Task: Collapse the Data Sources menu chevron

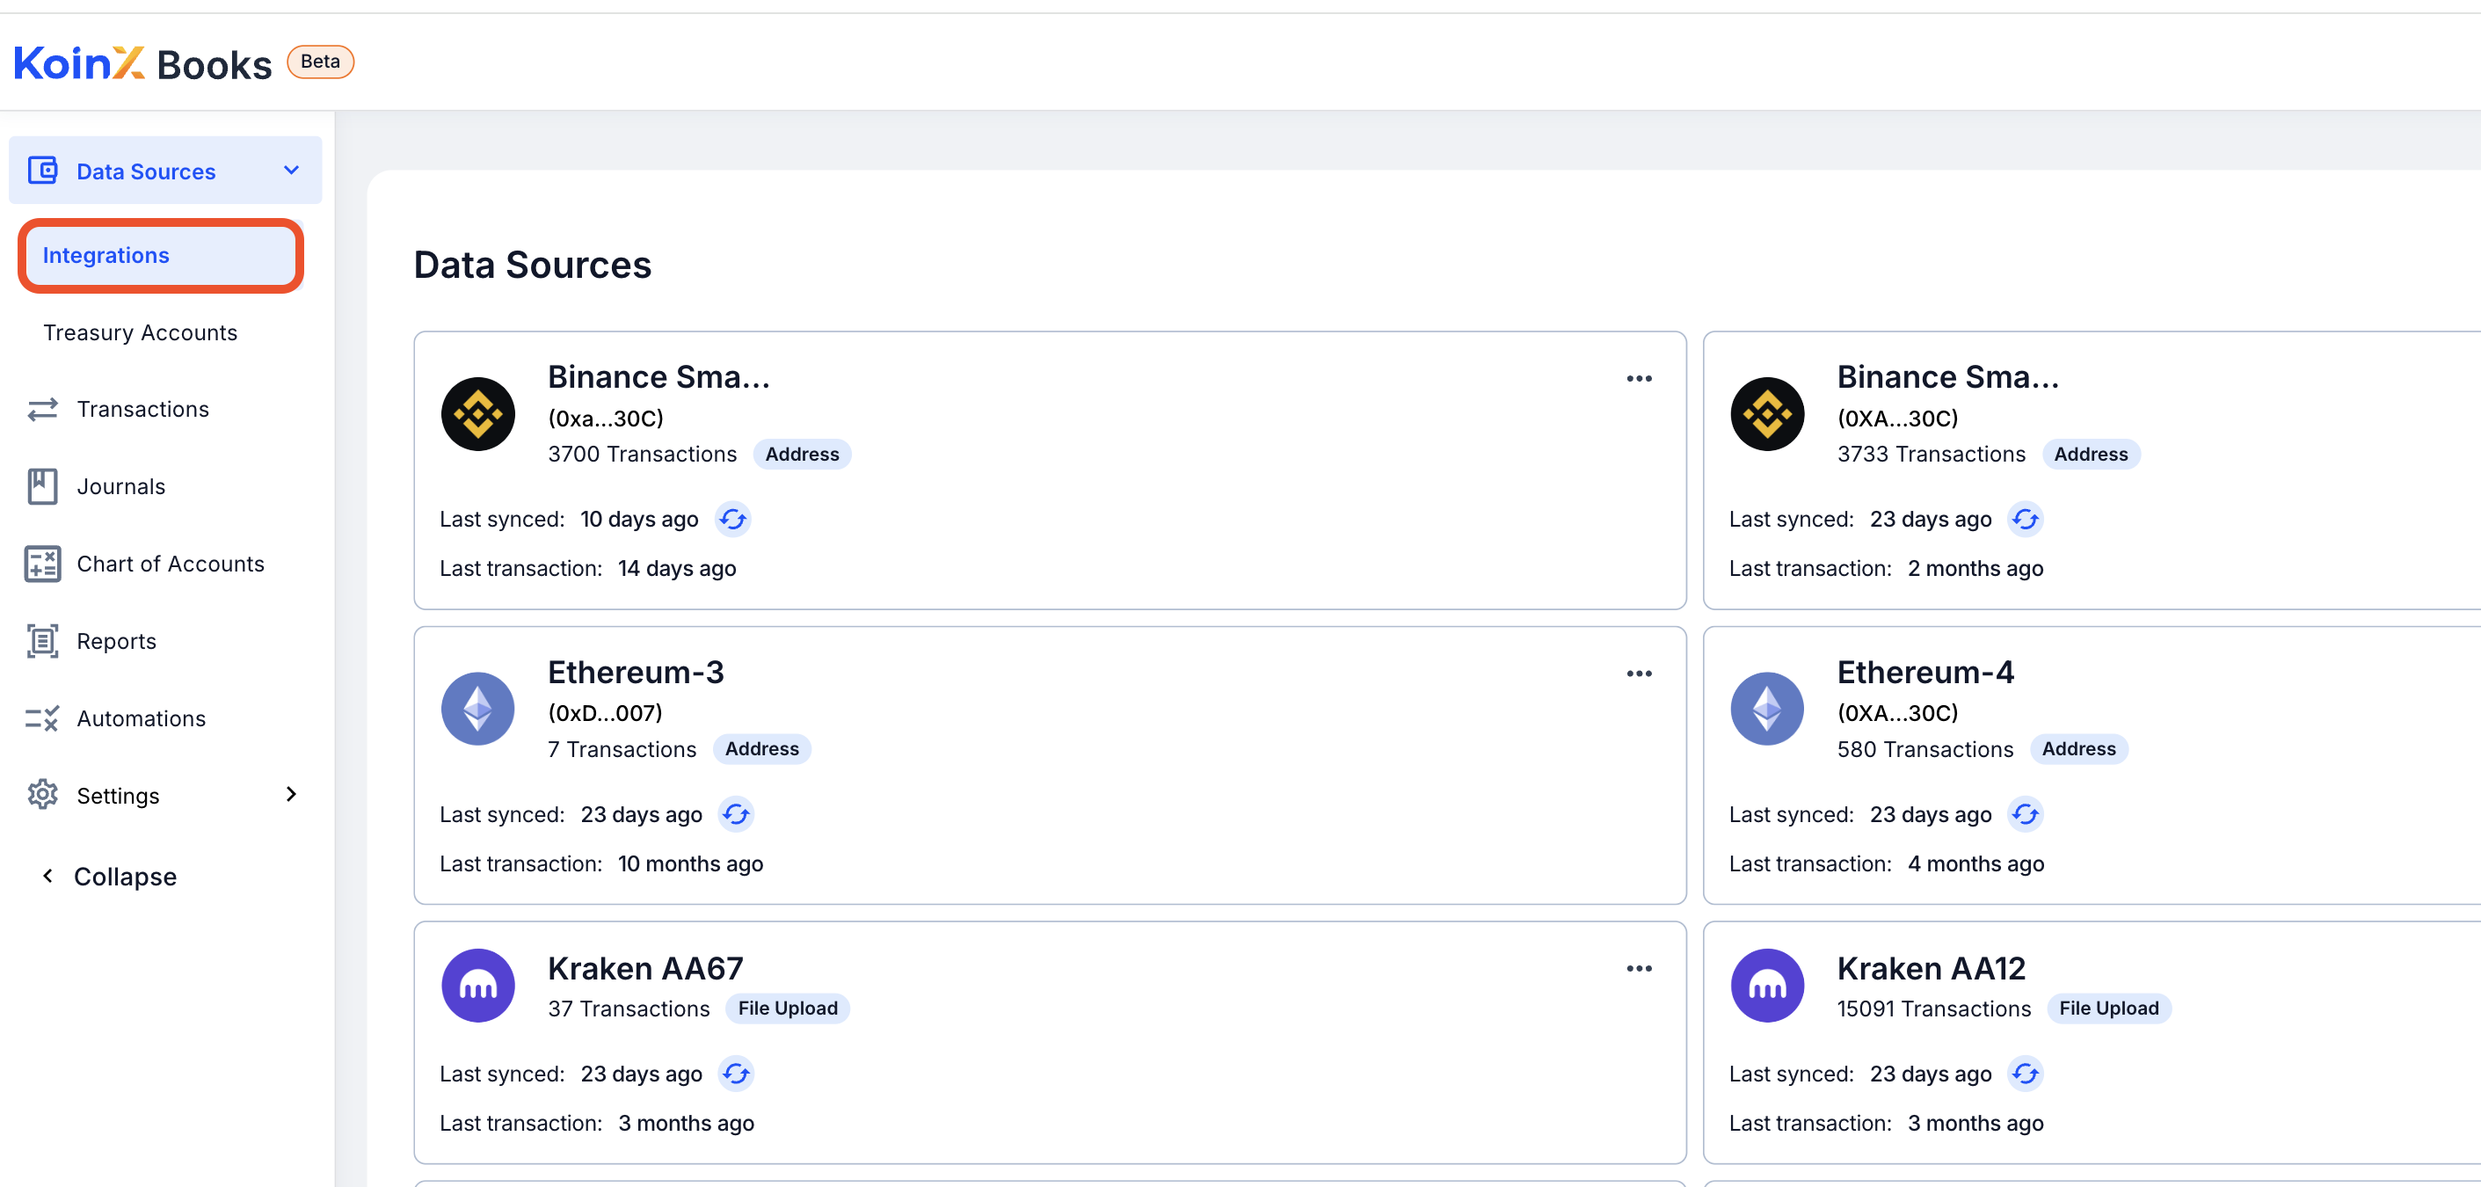Action: (x=291, y=171)
